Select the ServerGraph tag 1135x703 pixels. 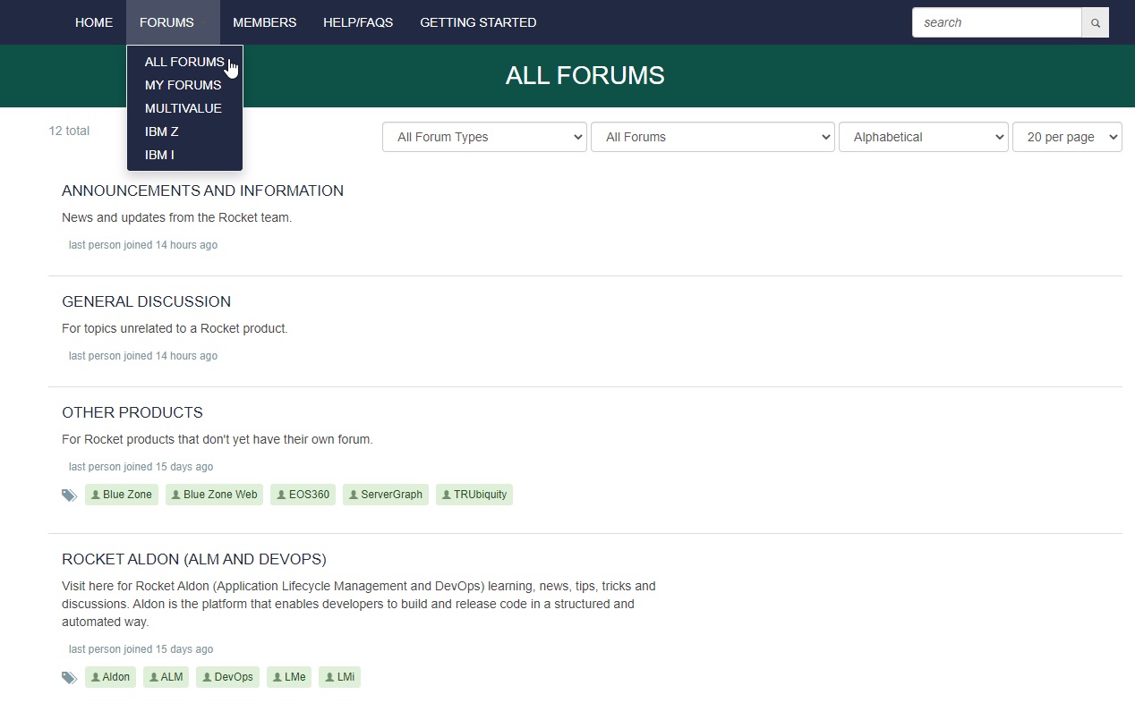pos(386,495)
